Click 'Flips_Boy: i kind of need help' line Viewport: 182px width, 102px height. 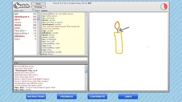click(35, 88)
